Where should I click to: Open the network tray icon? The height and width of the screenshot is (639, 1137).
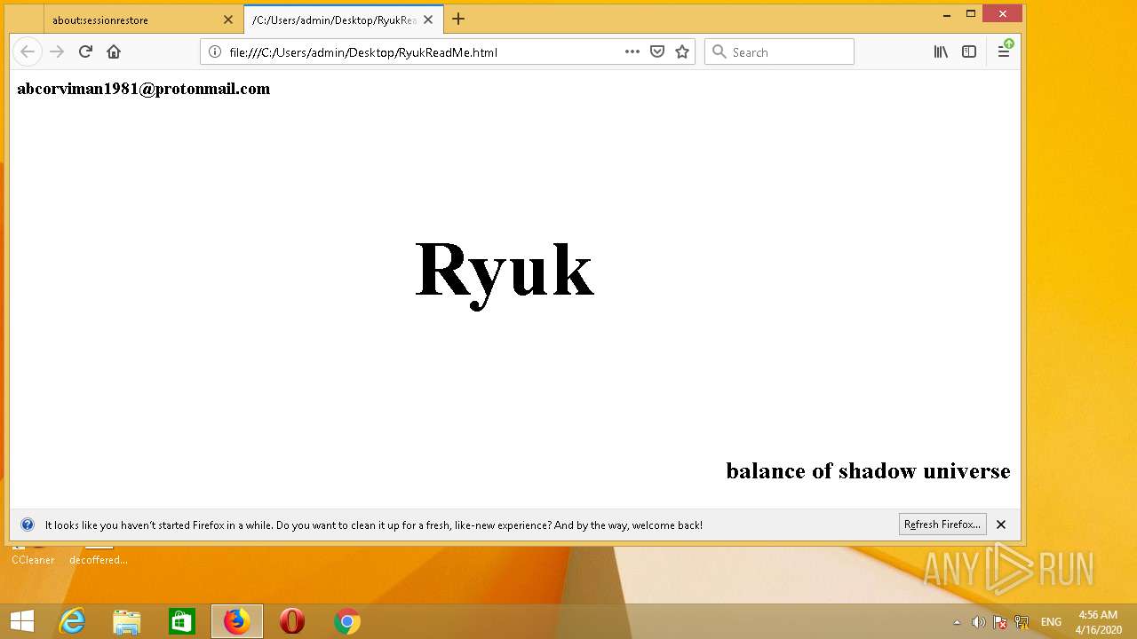(1022, 622)
